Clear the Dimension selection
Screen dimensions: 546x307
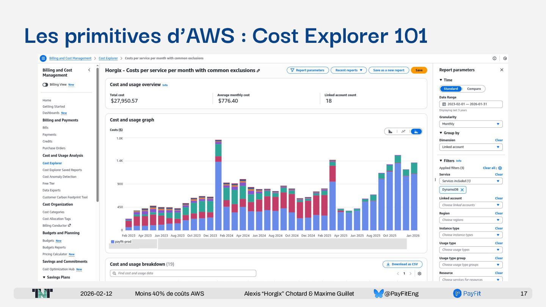click(x=499, y=140)
